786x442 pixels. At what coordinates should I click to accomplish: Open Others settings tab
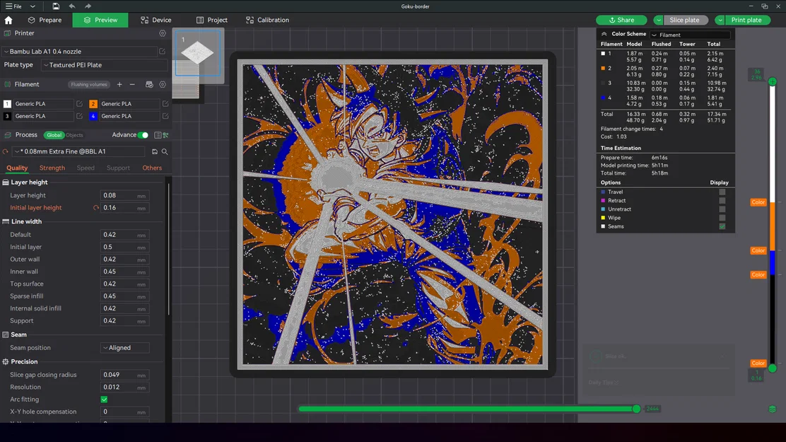coord(152,168)
